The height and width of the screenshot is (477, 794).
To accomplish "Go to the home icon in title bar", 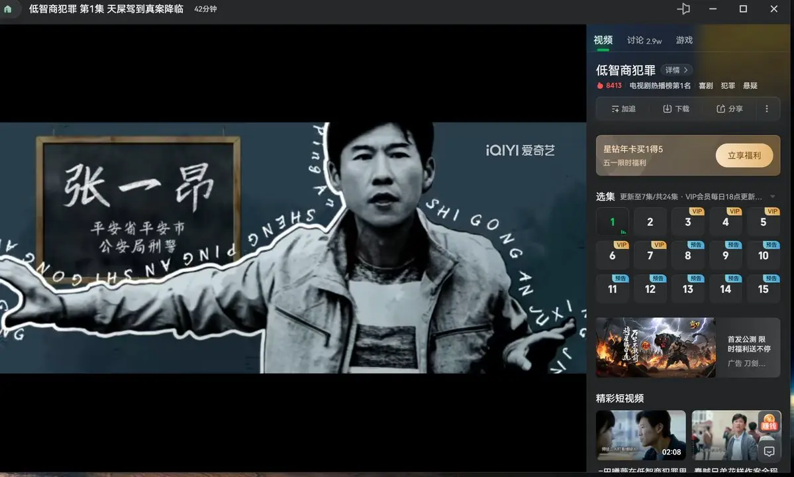I will tap(7, 9).
